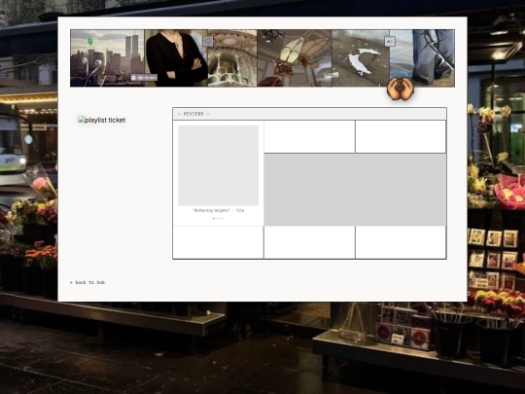The image size is (525, 394).
Task: Click the large grey review content area
Action: (x=355, y=190)
